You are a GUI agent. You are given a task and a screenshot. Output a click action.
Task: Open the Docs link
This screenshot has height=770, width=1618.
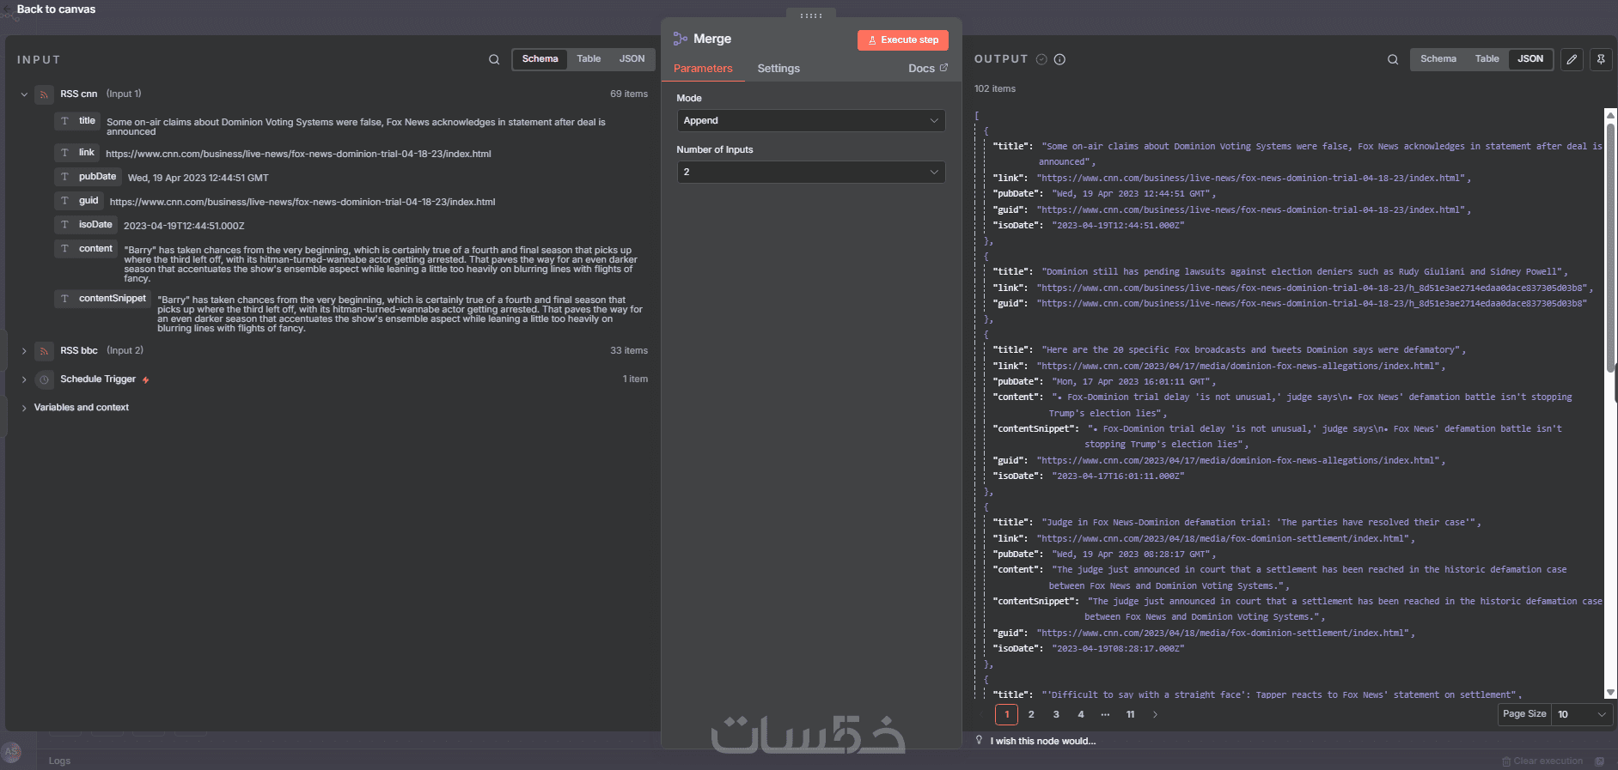[x=928, y=69]
